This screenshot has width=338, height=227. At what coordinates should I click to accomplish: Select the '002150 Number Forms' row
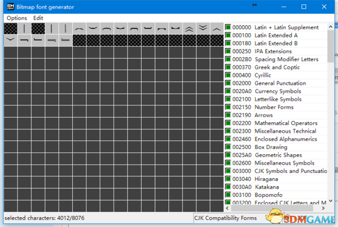tap(276, 107)
